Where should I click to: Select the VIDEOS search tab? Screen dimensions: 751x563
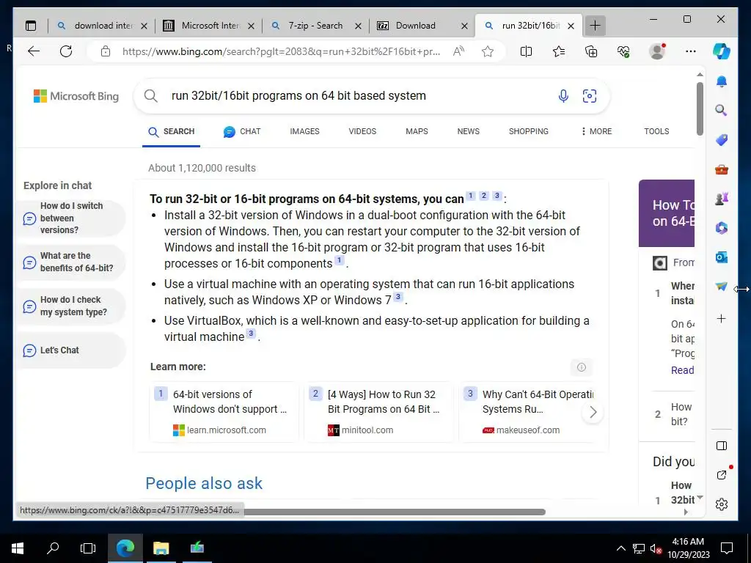pyautogui.click(x=362, y=131)
